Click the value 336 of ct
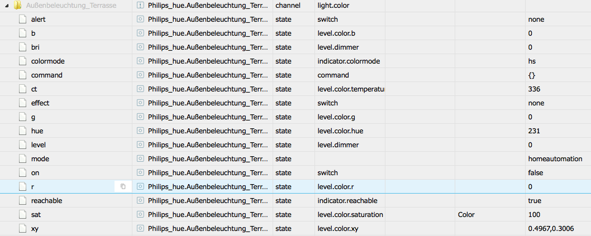Viewport: 591px width, 236px height. pos(534,89)
